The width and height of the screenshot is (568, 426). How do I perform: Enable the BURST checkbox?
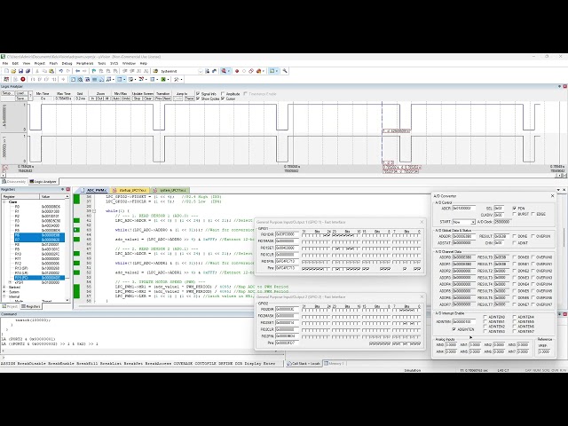click(515, 214)
